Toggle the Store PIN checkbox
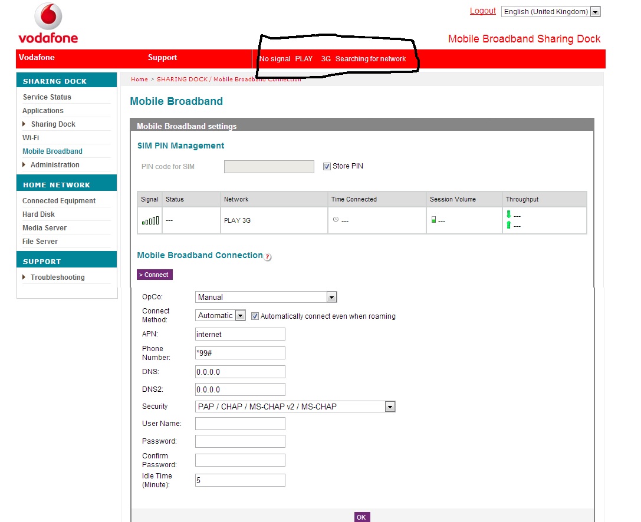Image resolution: width=641 pixels, height=522 pixels. [327, 167]
